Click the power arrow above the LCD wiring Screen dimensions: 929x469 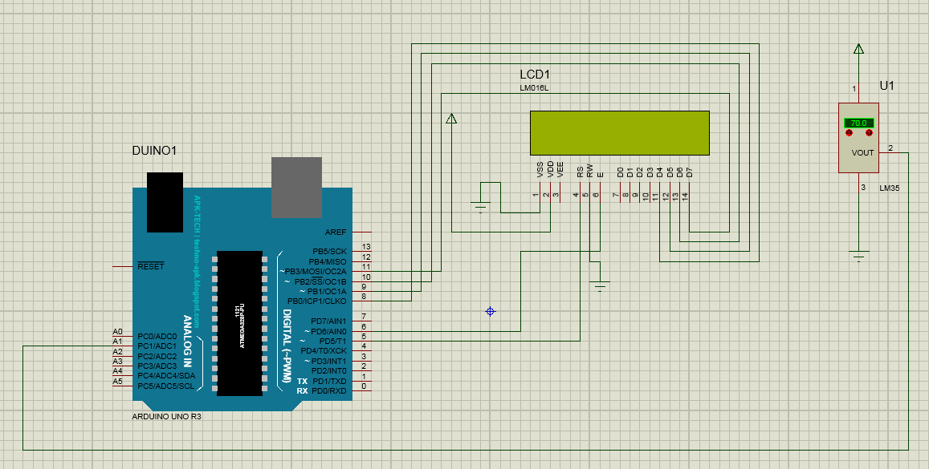pos(451,120)
